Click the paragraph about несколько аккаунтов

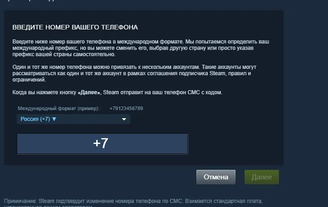click(134, 73)
